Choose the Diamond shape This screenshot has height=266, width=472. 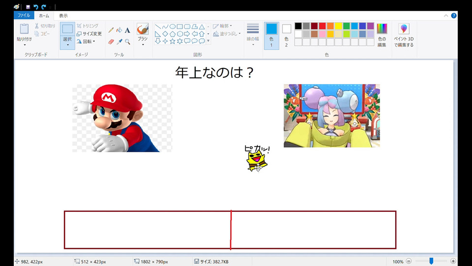tap(165, 34)
